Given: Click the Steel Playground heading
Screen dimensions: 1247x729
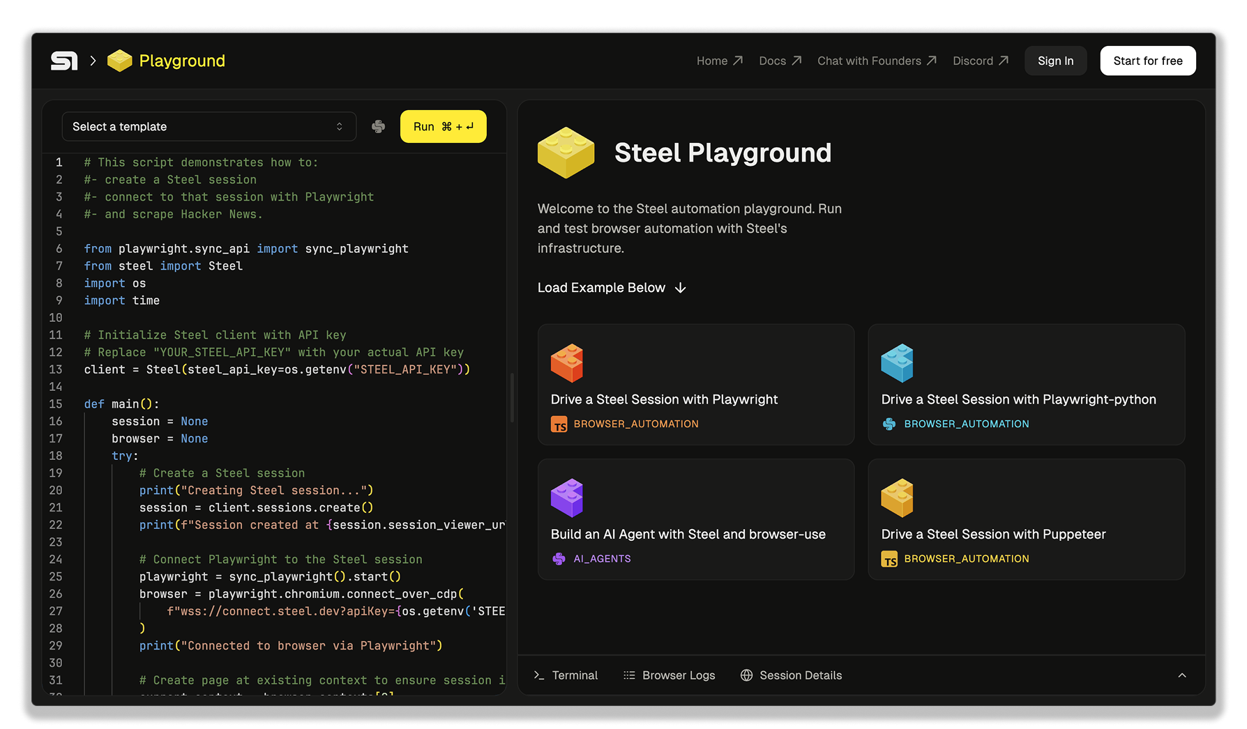Looking at the screenshot, I should click(723, 153).
